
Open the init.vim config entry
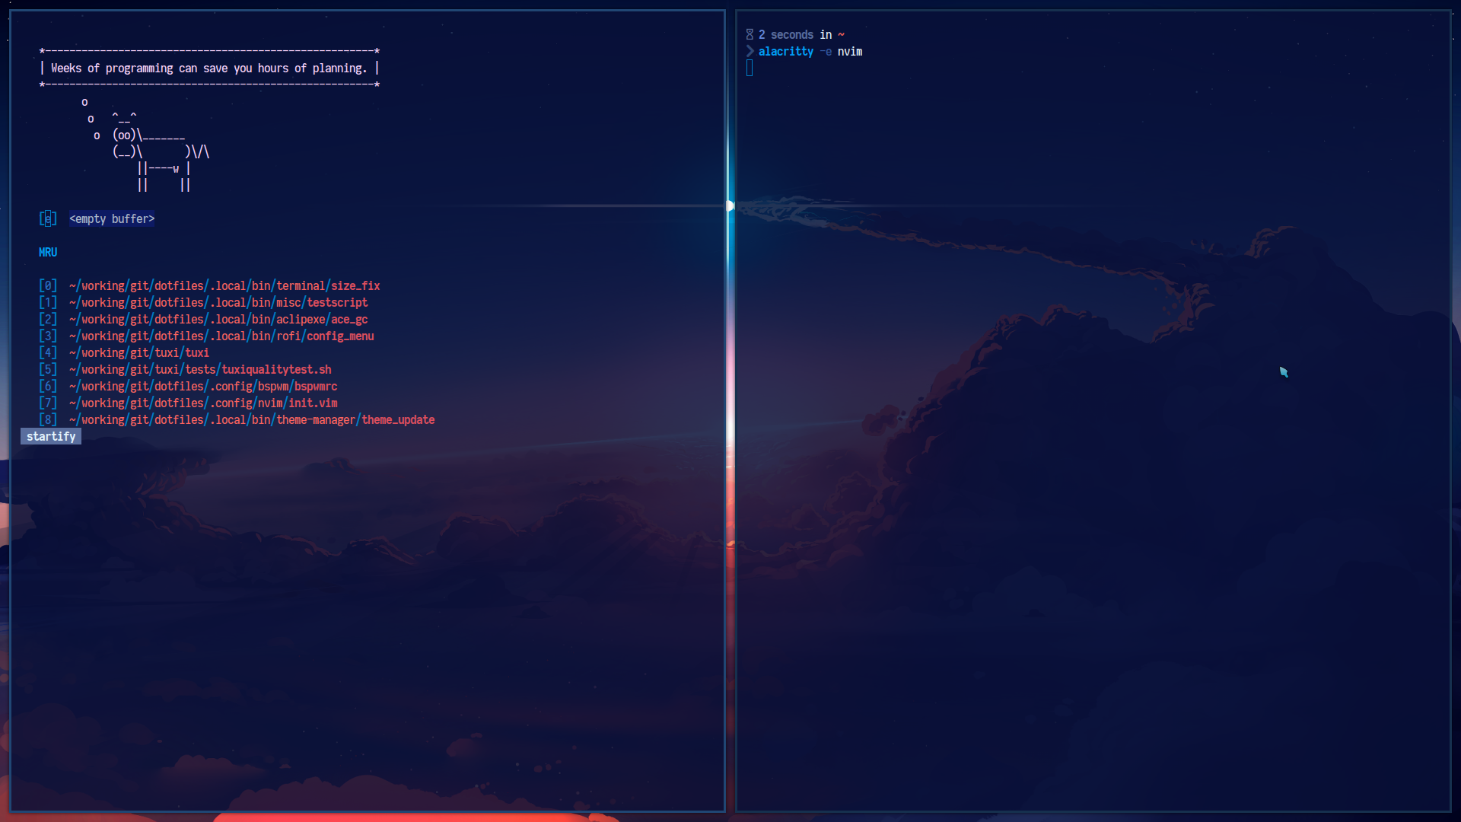[x=203, y=403]
